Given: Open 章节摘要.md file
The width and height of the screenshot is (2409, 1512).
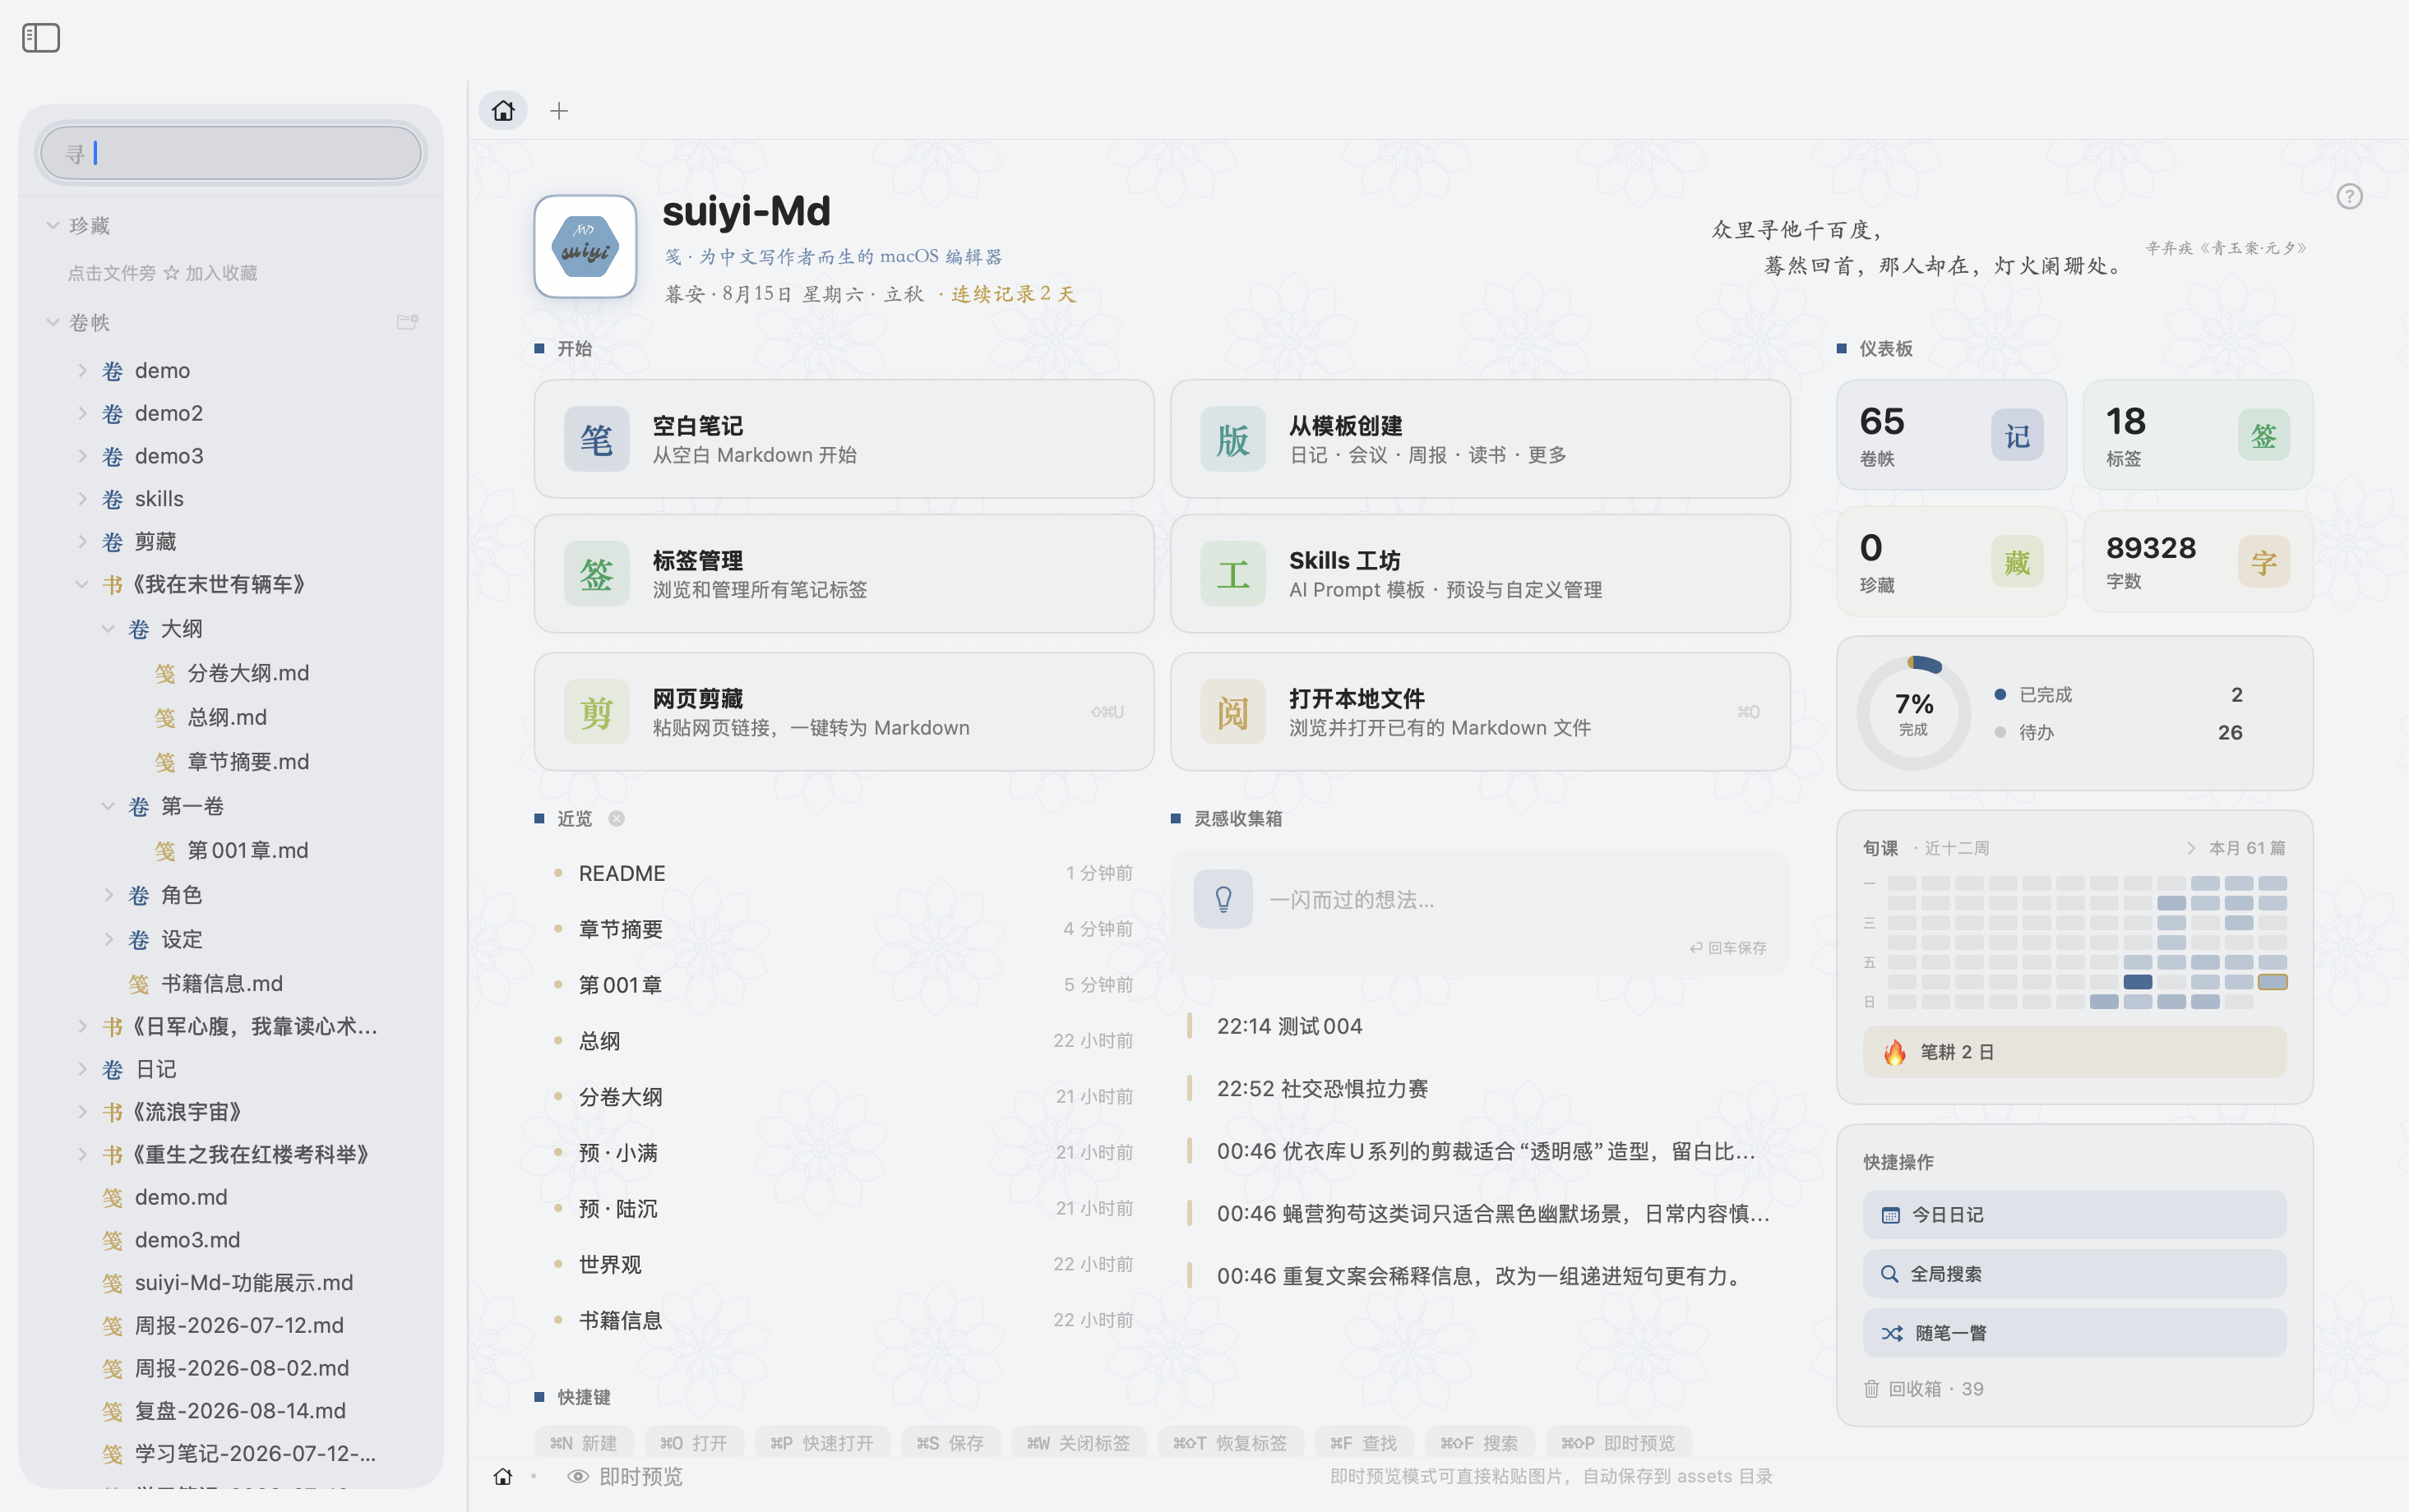Looking at the screenshot, I should coord(248,761).
